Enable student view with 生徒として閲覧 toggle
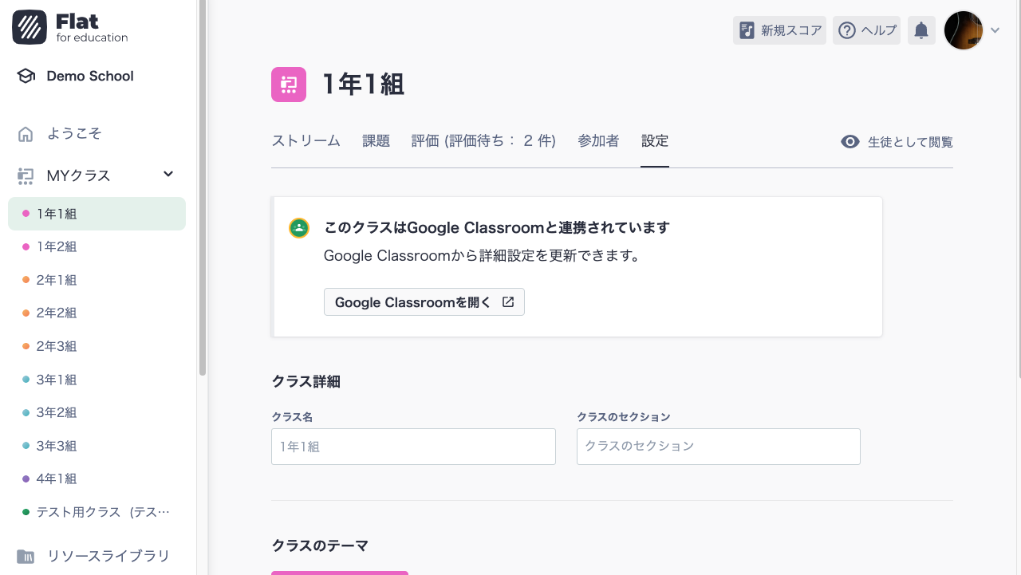The image size is (1021, 575). (895, 141)
